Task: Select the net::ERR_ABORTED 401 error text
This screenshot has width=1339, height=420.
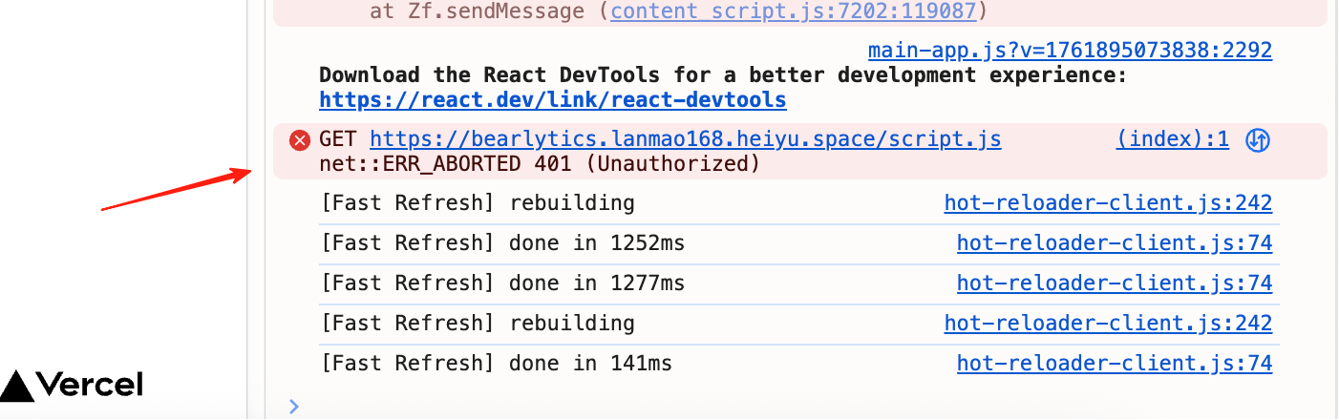Action: 541,163
